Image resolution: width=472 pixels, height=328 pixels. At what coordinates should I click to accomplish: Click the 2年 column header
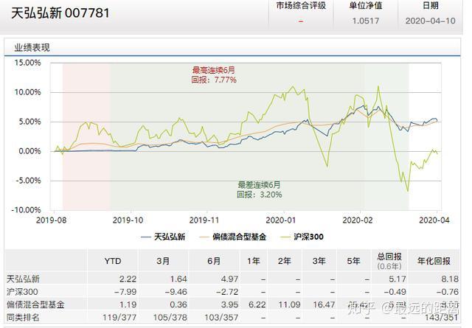[285, 261]
